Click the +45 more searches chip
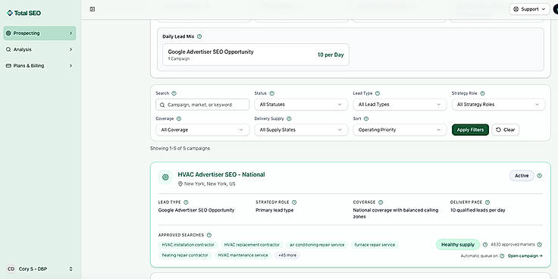The image size is (558, 279). 287,255
